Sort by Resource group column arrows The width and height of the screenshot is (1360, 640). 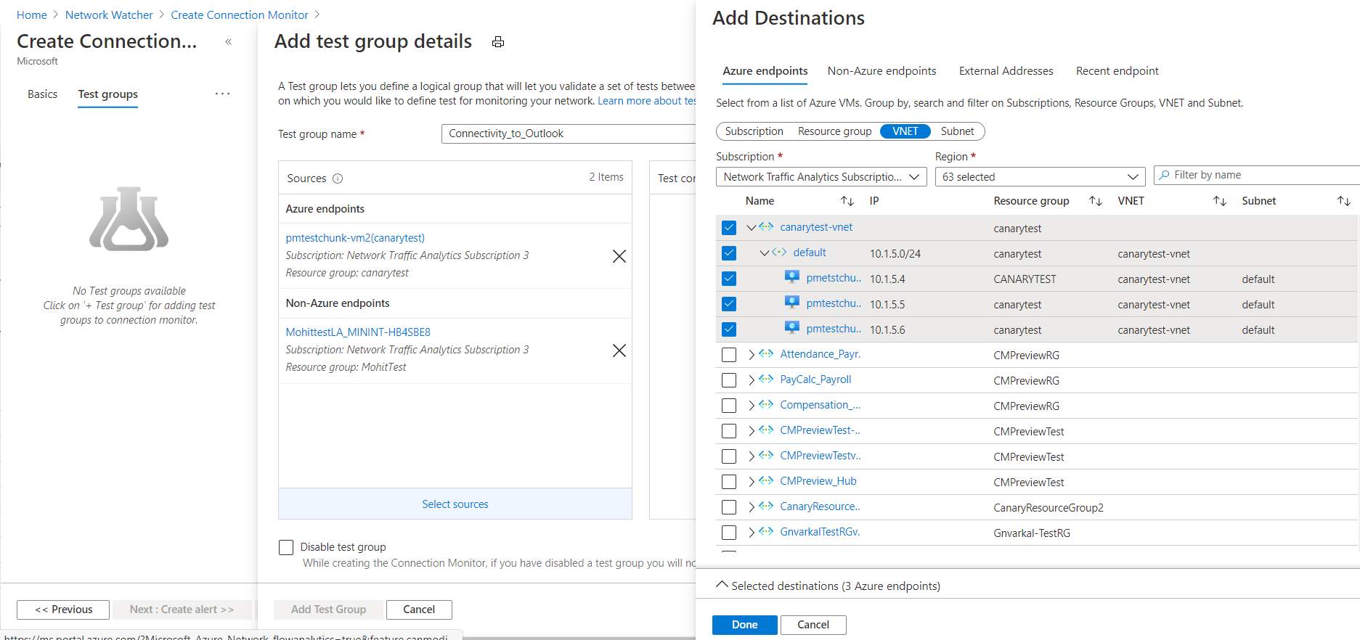pyautogui.click(x=1096, y=201)
